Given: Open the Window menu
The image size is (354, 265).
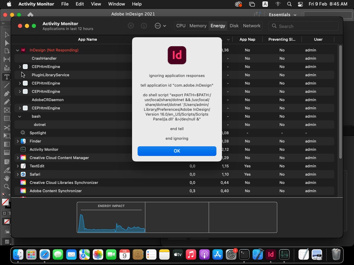Looking at the screenshot, I should 117,4.
